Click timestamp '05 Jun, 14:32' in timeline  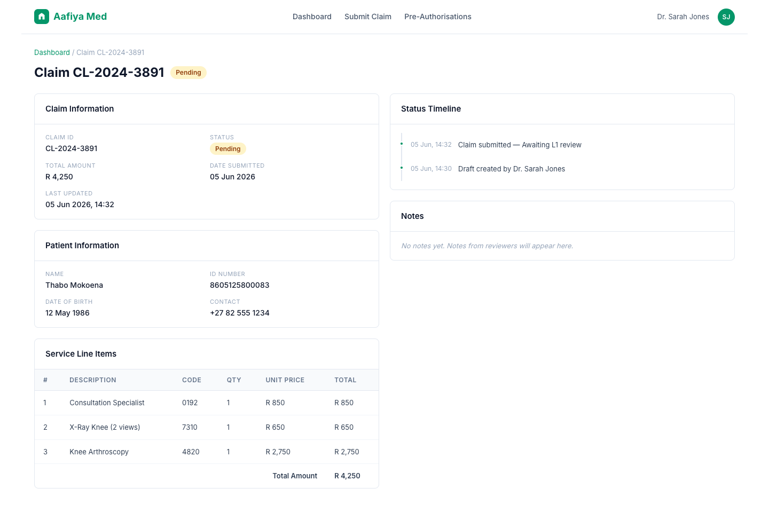[431, 145]
